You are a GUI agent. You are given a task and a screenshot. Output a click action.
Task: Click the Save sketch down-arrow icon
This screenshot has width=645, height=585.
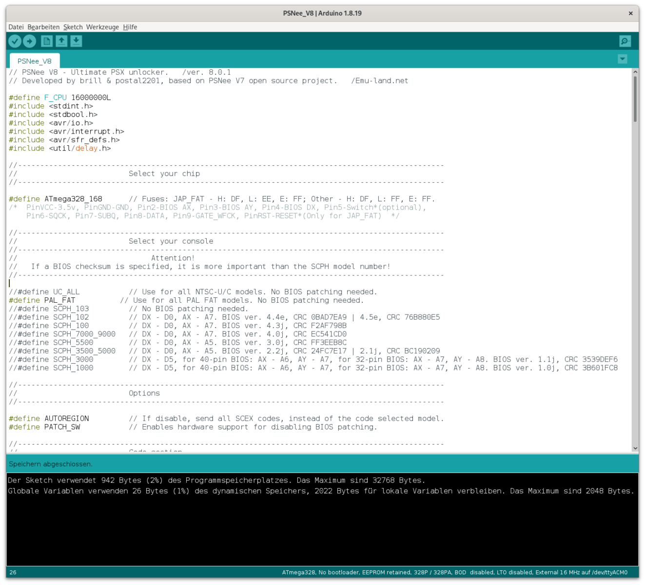pyautogui.click(x=76, y=41)
